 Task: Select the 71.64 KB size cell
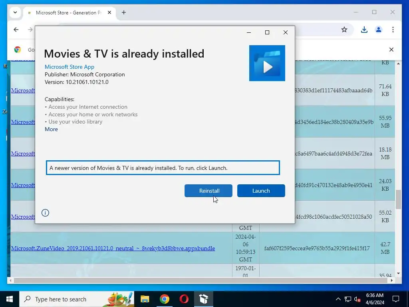pyautogui.click(x=385, y=90)
